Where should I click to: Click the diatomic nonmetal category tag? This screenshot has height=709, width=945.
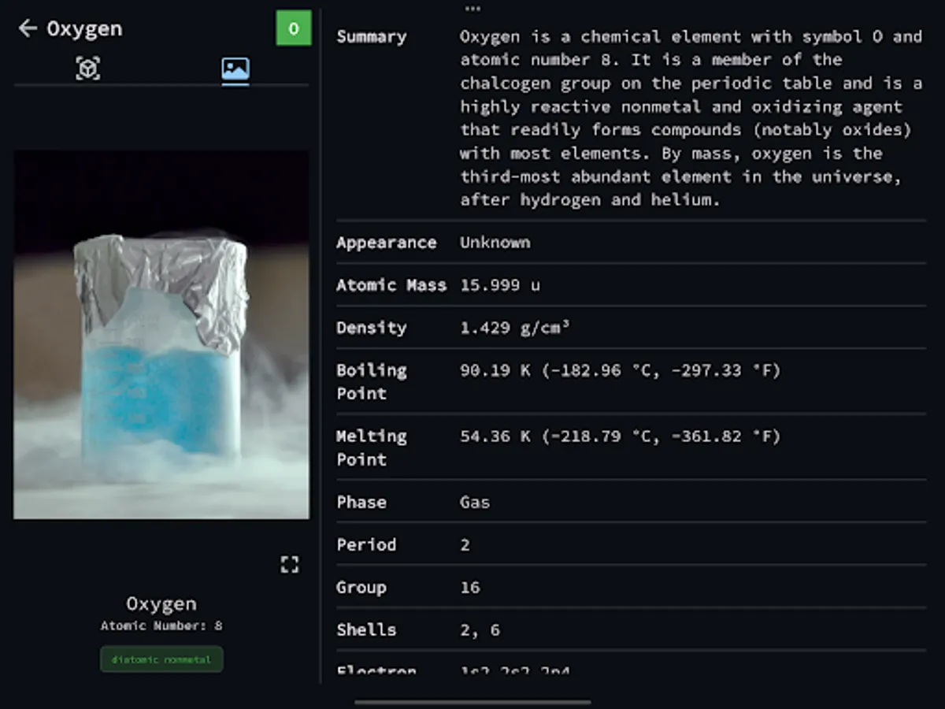161,659
